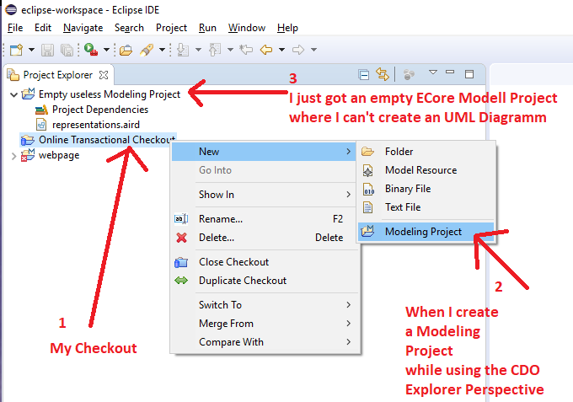Click the grey filter bubbles icon
The image size is (573, 402).
coord(409,74)
